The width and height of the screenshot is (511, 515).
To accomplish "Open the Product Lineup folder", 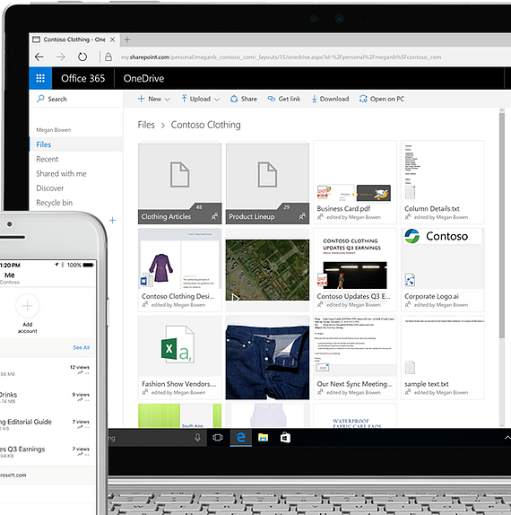I will (x=267, y=183).
